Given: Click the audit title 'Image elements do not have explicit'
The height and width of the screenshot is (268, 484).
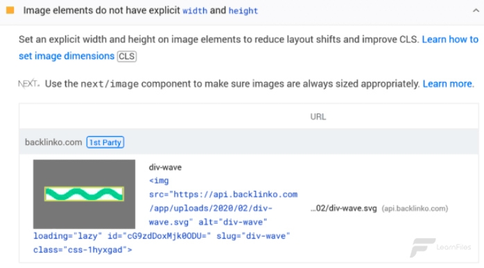Looking at the screenshot, I should 101,10.
